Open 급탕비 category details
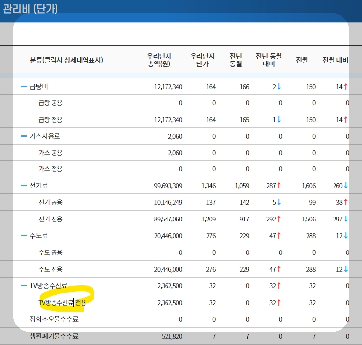 point(38,87)
